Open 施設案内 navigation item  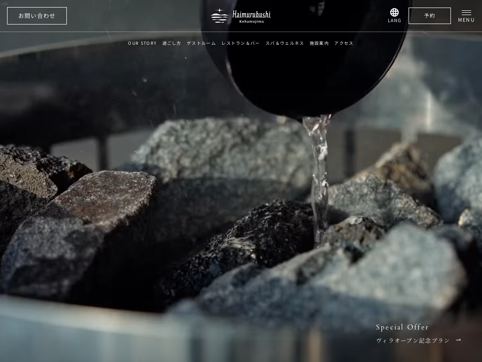(x=319, y=43)
